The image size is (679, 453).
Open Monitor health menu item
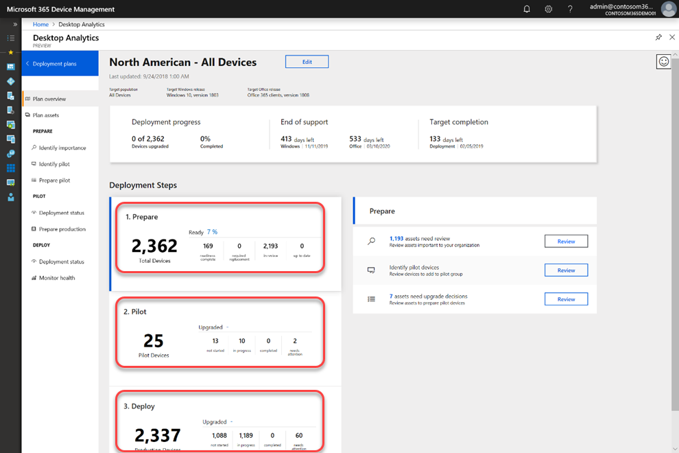click(x=57, y=278)
